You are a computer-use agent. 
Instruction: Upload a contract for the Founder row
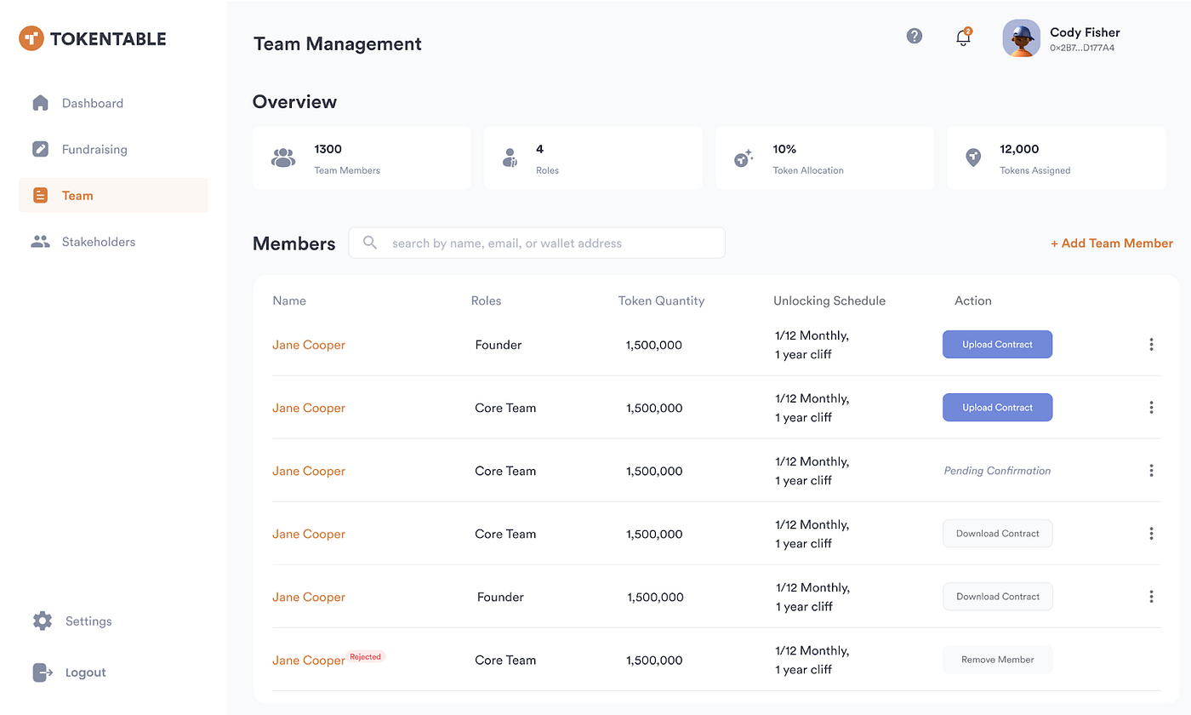point(997,344)
